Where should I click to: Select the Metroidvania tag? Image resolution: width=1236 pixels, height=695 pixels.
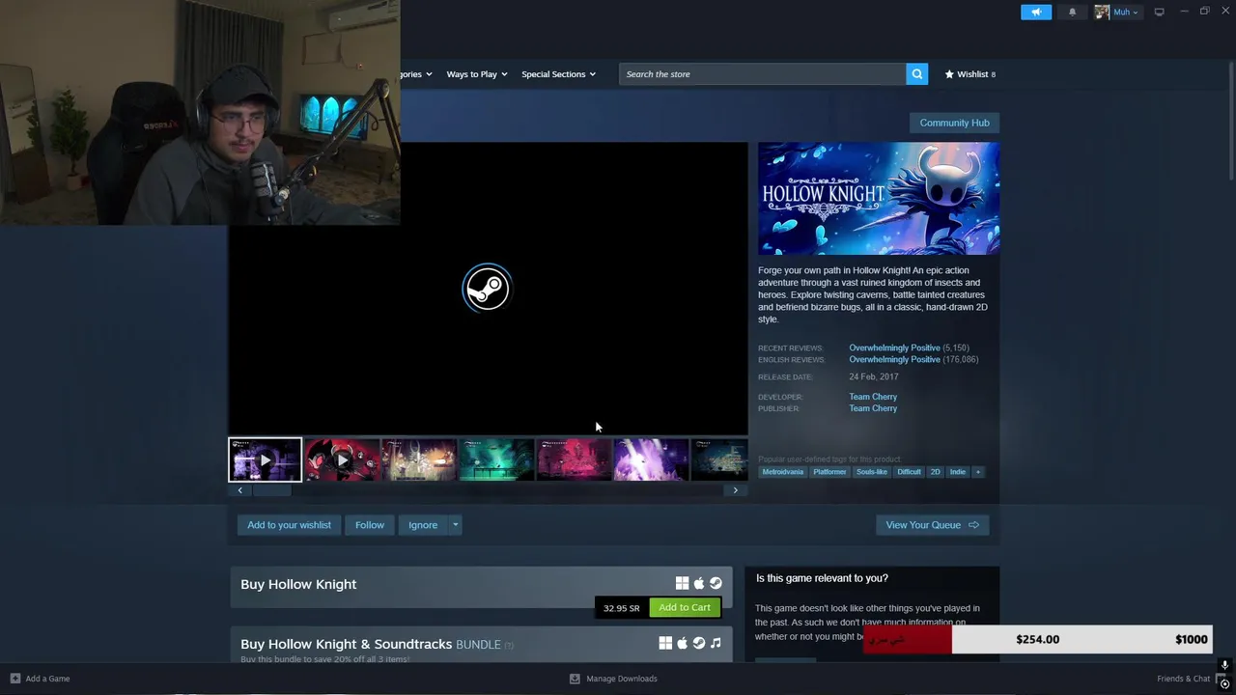pyautogui.click(x=782, y=472)
